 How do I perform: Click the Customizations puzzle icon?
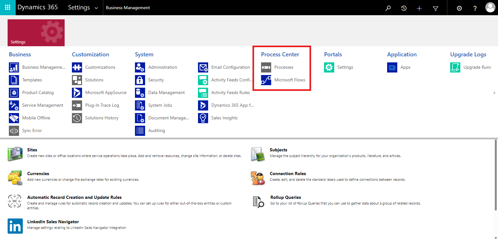77,67
